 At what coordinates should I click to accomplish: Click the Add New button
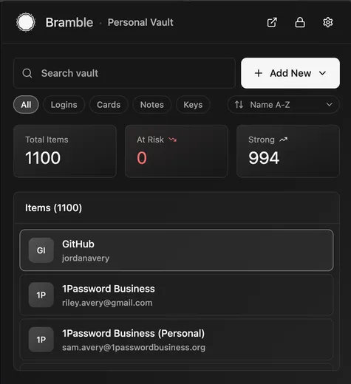290,73
